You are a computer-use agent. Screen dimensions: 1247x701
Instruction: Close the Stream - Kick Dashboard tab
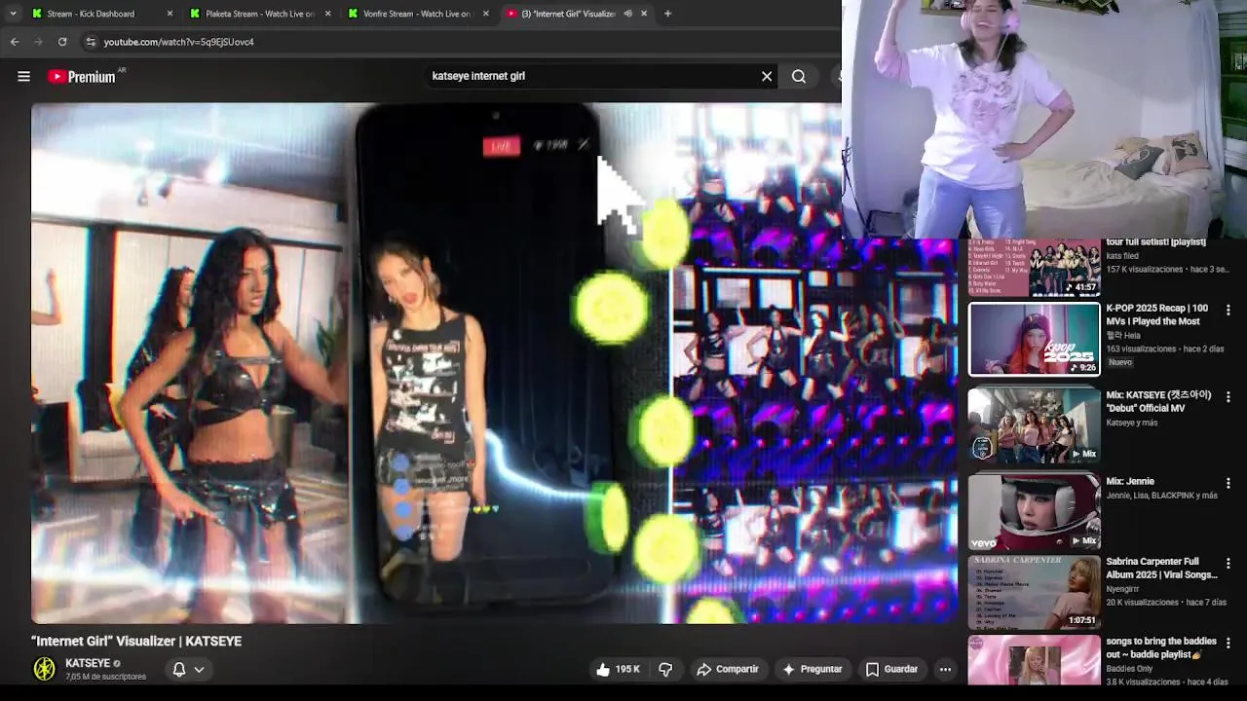170,14
